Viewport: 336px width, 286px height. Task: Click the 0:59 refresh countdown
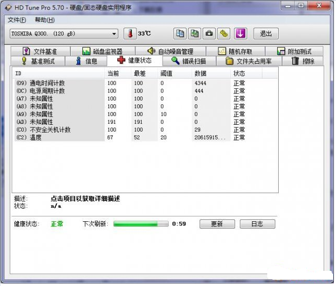pyautogui.click(x=179, y=224)
